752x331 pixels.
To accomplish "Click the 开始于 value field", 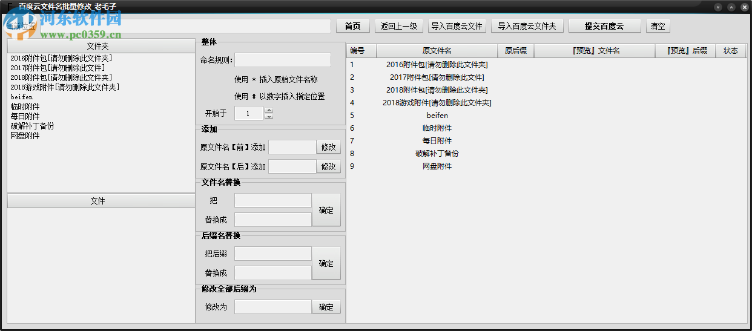I will 249,113.
